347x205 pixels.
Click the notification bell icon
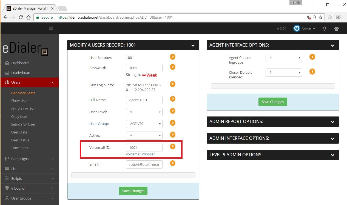click(x=324, y=29)
